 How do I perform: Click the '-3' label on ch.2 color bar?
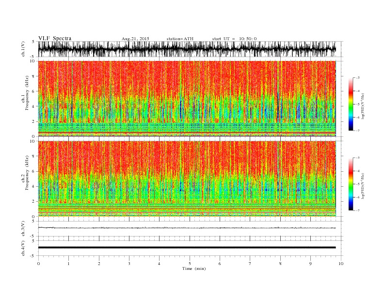tap(358, 158)
